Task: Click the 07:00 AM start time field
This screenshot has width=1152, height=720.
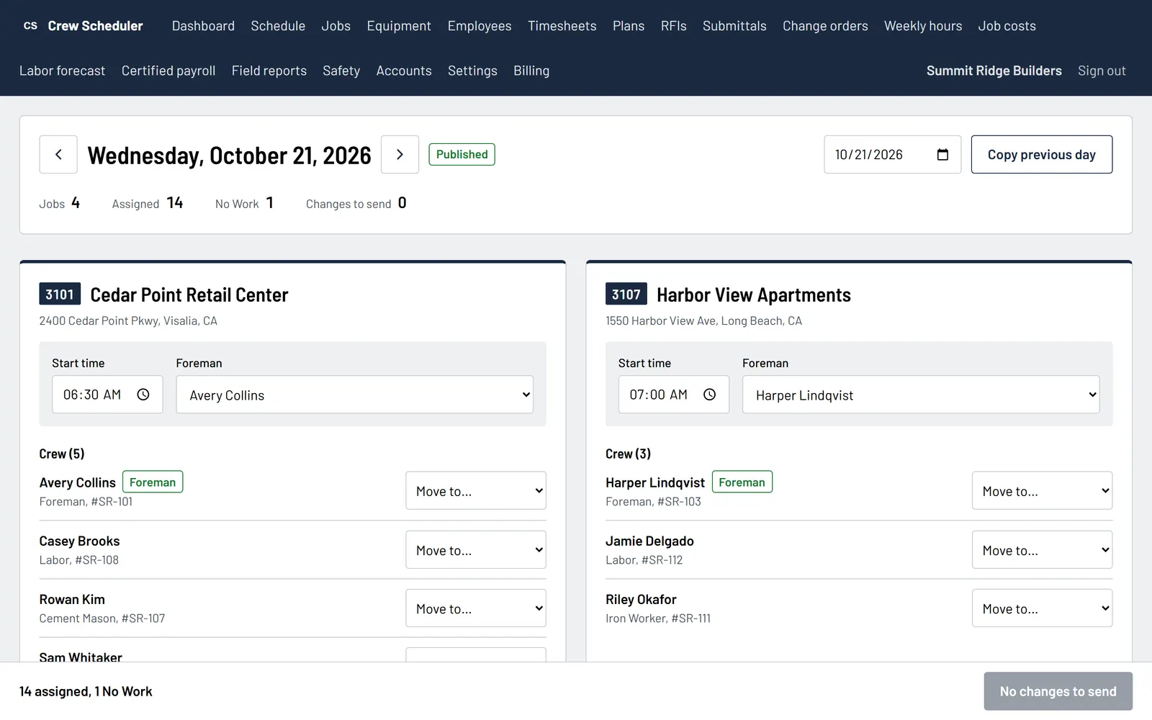Action: [x=673, y=395]
